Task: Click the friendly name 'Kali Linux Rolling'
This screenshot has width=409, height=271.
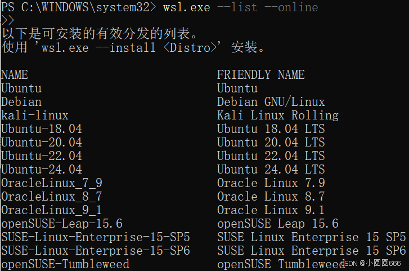Action: tap(278, 115)
